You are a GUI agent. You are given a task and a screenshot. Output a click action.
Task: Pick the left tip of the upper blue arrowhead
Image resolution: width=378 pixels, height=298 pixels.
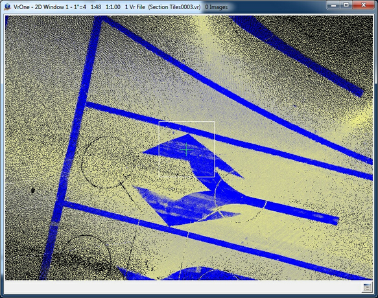(x=144, y=152)
